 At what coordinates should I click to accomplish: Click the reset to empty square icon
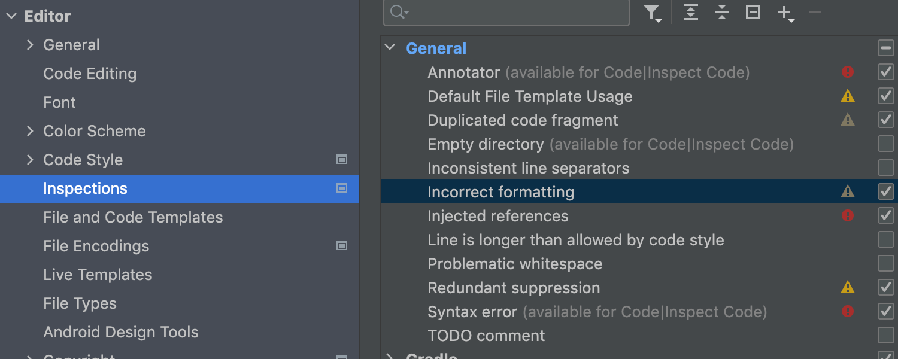click(x=753, y=12)
